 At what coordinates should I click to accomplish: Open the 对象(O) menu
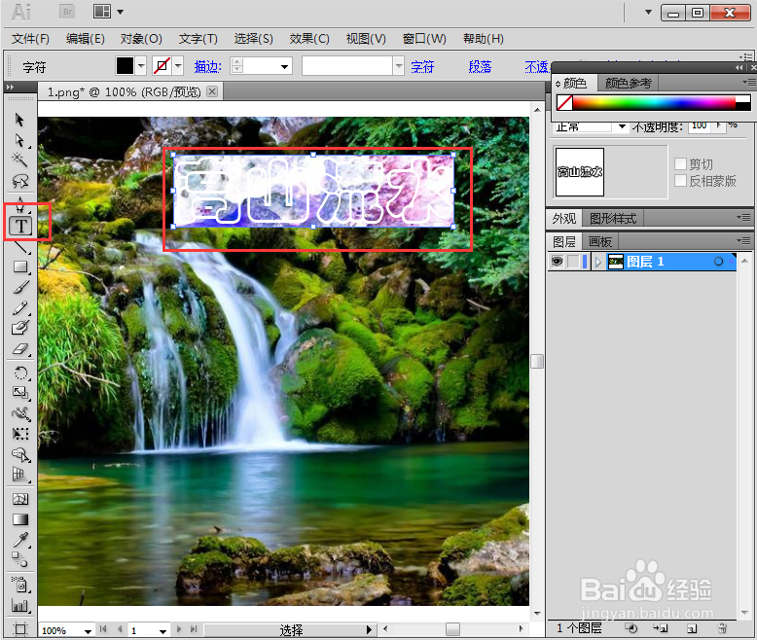coord(141,39)
